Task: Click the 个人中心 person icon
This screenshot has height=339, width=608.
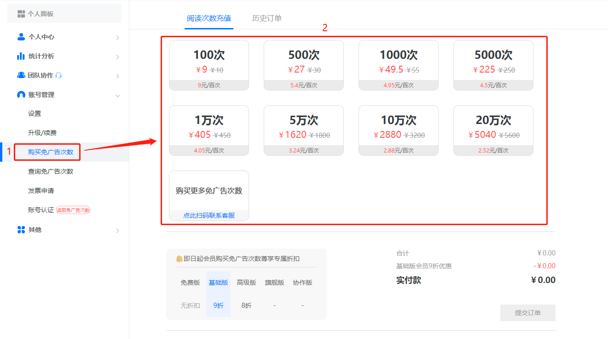Action: [x=21, y=37]
